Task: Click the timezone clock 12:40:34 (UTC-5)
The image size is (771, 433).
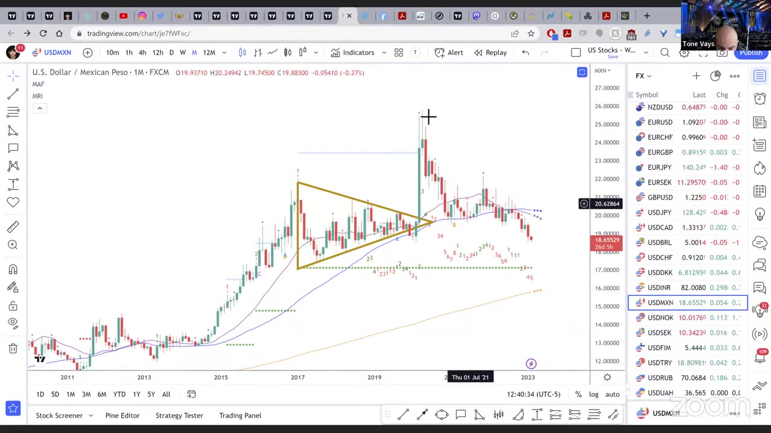Action: [534, 395]
